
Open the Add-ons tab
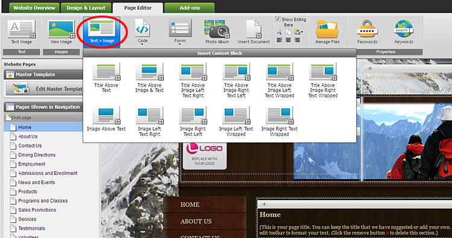[x=189, y=8]
